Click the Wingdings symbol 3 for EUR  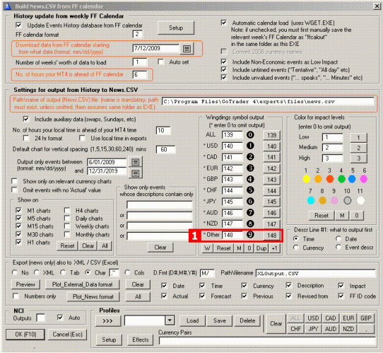pos(250,168)
